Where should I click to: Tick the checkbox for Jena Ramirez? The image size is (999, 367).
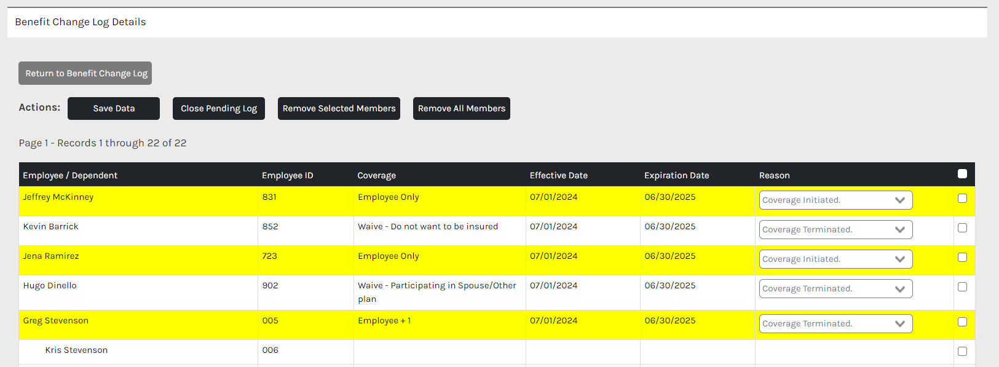(x=962, y=258)
